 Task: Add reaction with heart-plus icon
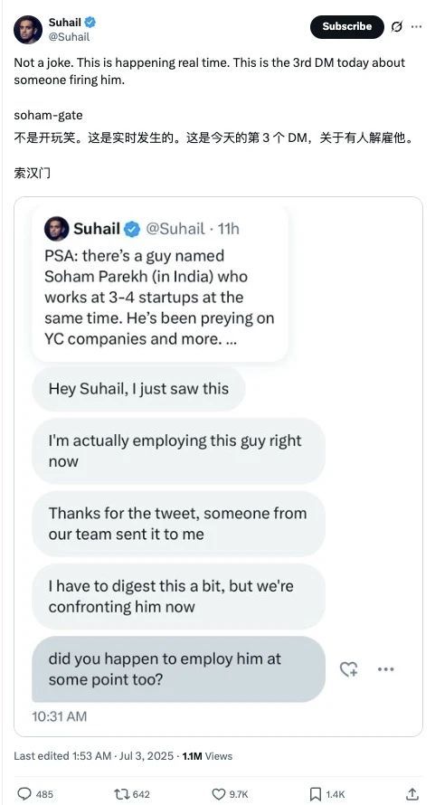coord(349,668)
